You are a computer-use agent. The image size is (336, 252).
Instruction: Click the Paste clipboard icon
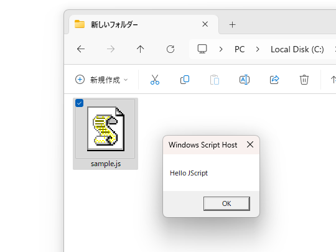pos(215,80)
